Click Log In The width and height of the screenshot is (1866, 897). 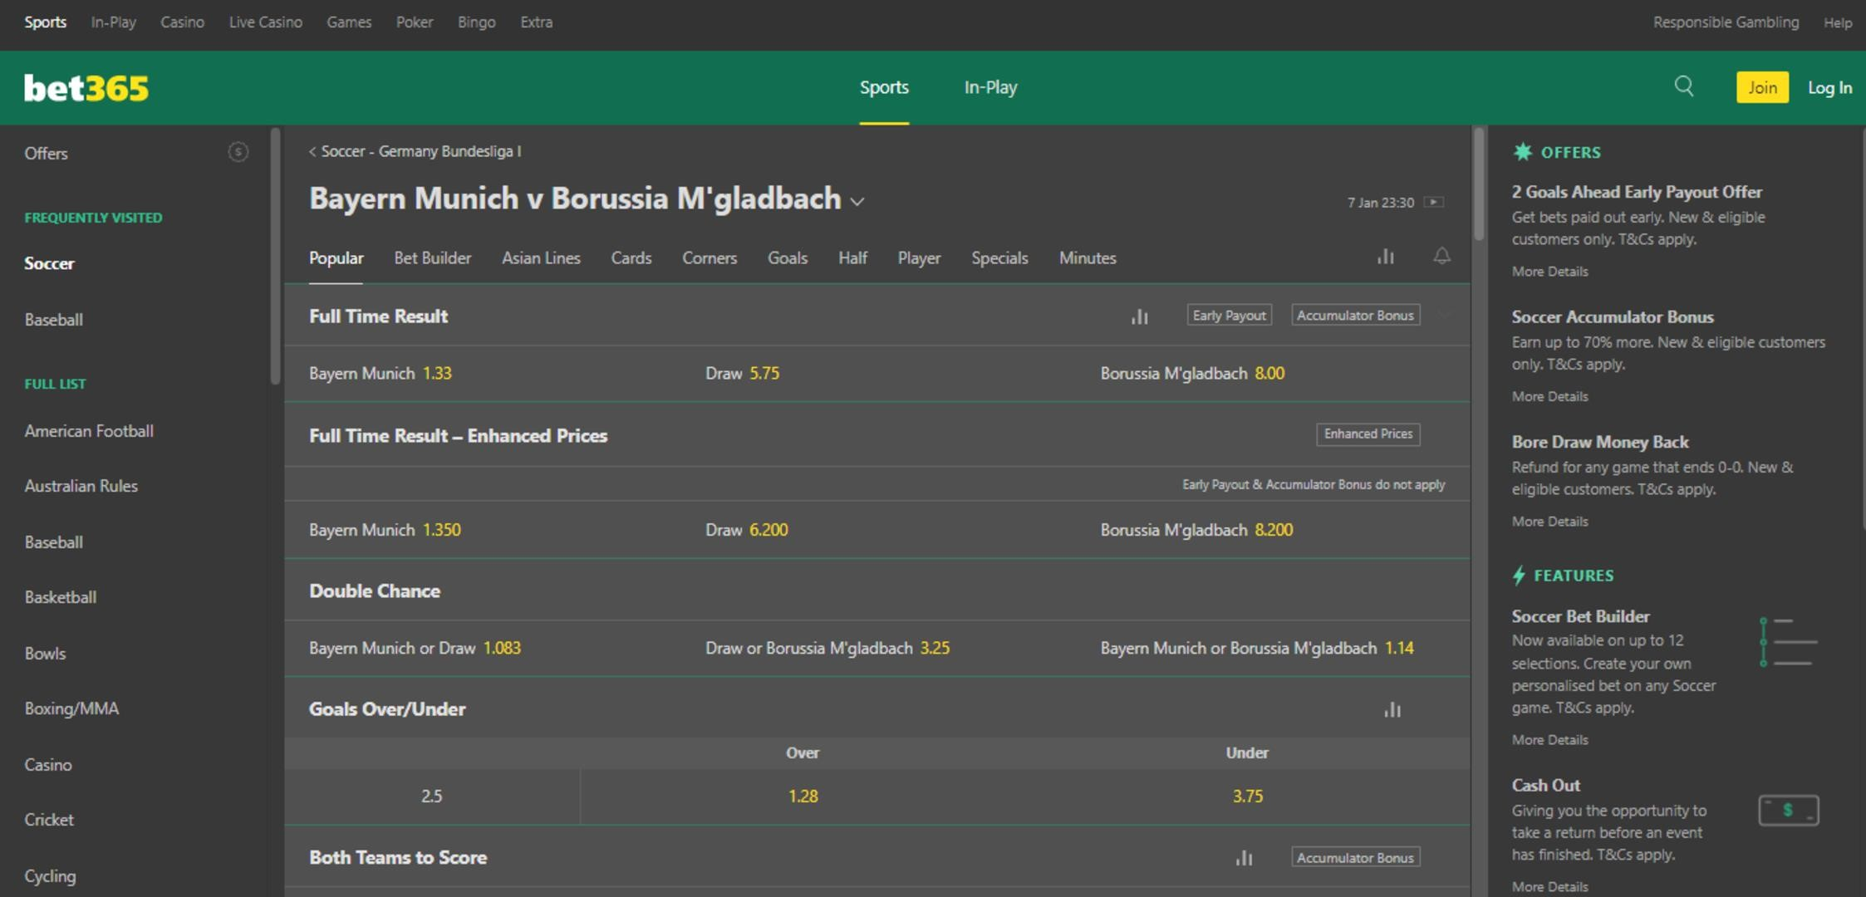click(x=1829, y=87)
